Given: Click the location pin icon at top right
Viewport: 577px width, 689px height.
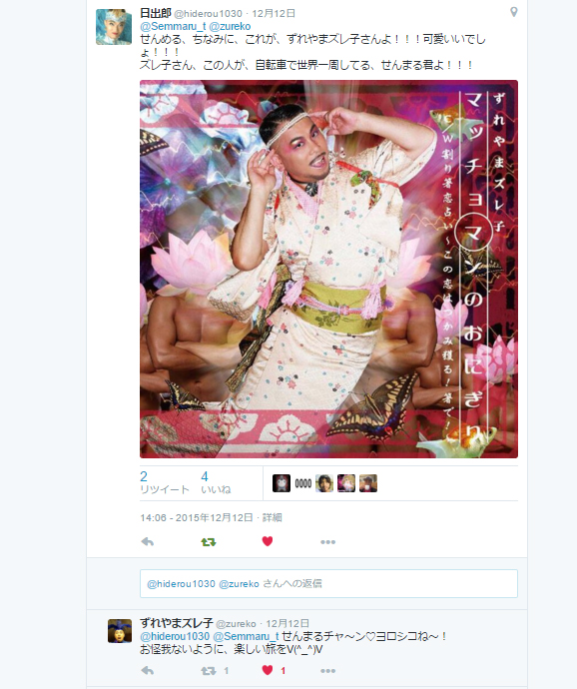Looking at the screenshot, I should 513,12.
